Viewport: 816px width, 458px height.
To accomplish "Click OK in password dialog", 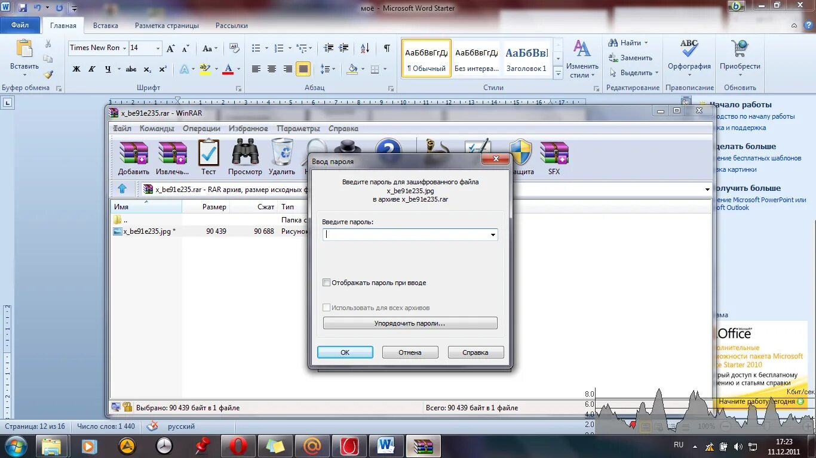I will [345, 352].
